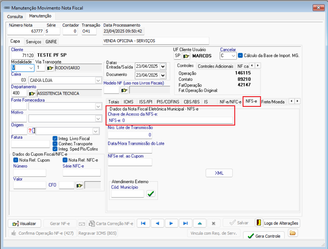This screenshot has width=328, height=249.
Task: Click the Nro. Lote de Transmissão field
Action: click(130, 135)
